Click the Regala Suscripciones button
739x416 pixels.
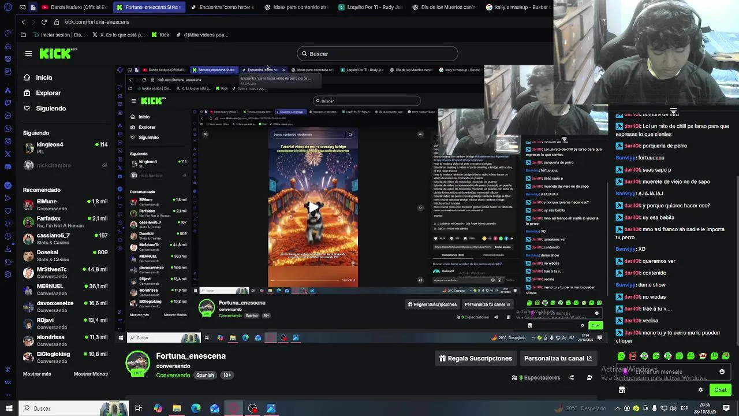tap(476, 358)
